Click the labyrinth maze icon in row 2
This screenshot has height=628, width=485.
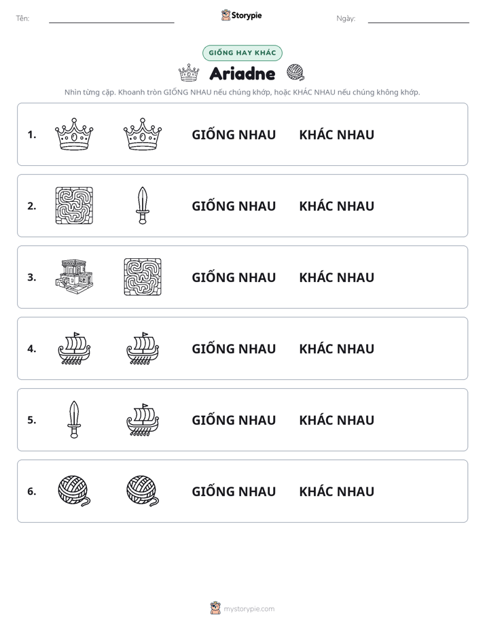point(74,205)
